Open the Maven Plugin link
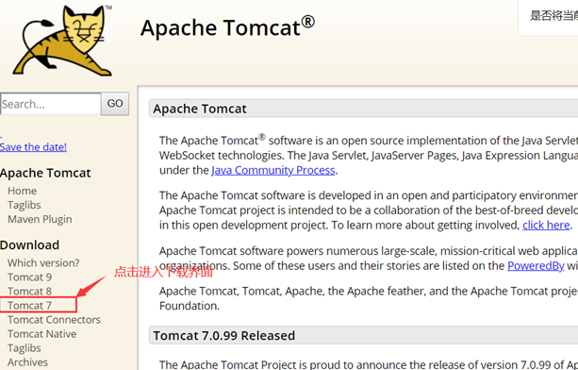Screen dimensions: 578x370 pos(40,220)
